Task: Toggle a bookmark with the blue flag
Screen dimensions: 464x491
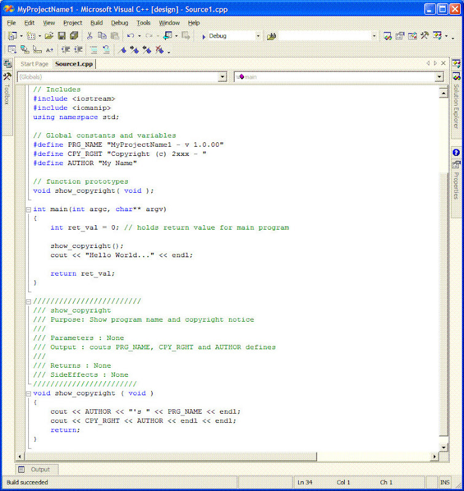Action: [122, 50]
